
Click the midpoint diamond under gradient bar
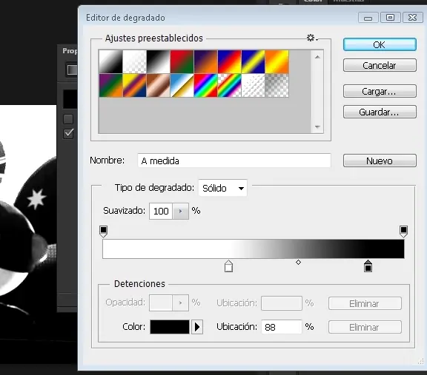coord(298,263)
